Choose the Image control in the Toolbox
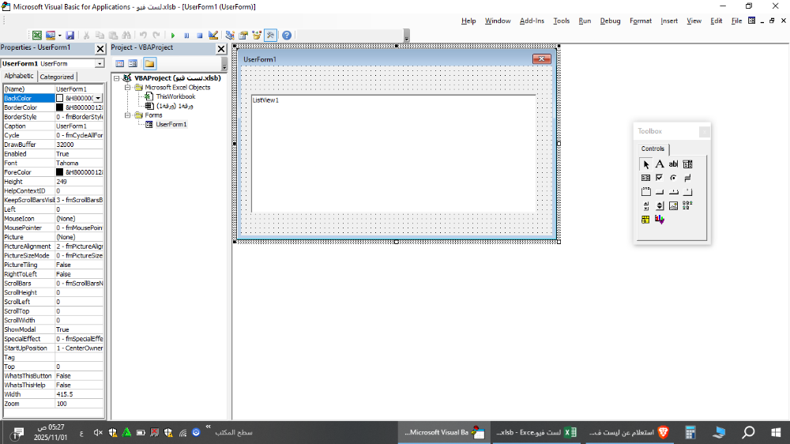Viewport: 790px width, 444px height. (x=673, y=205)
